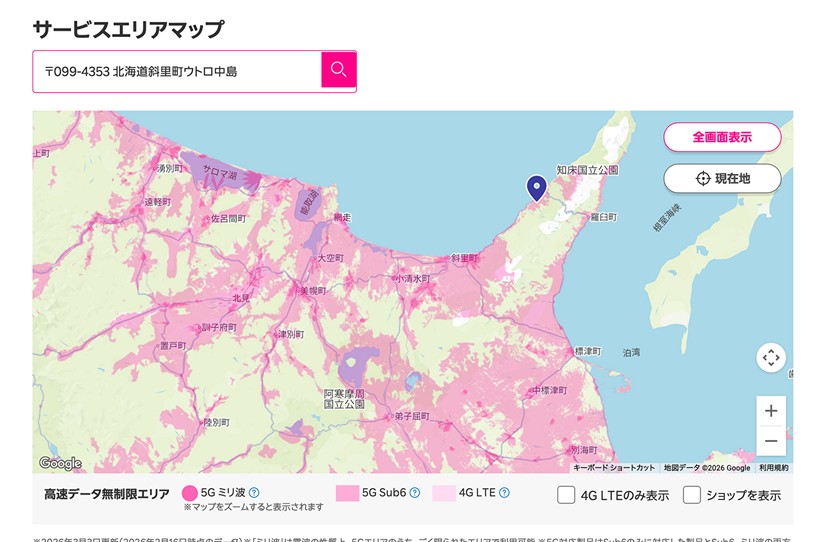Zoom out with the minus button
Viewport: 828px width, 542px height.
pyautogui.click(x=771, y=441)
